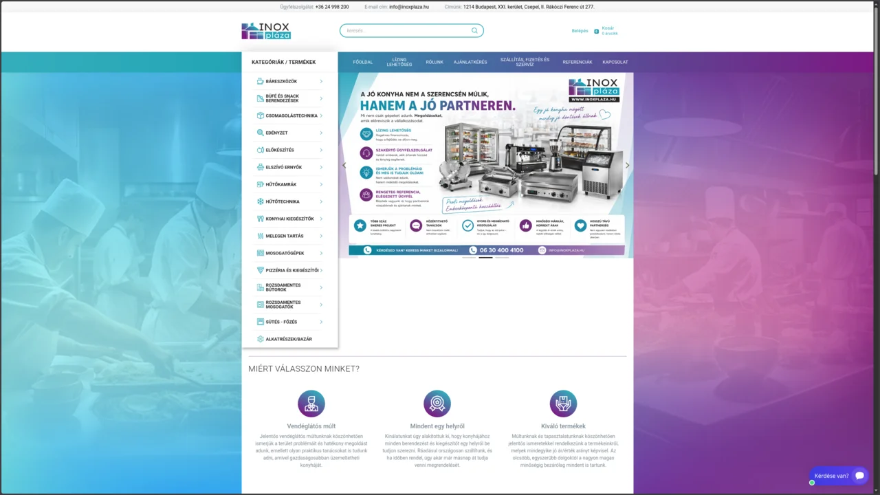Click the Rozsdamentes bútorok icon
Image resolution: width=880 pixels, height=495 pixels.
pyautogui.click(x=260, y=287)
